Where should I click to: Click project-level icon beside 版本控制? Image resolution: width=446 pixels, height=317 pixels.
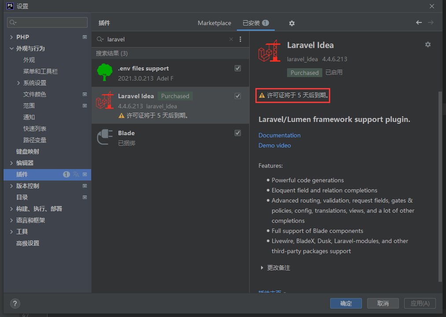(85, 186)
